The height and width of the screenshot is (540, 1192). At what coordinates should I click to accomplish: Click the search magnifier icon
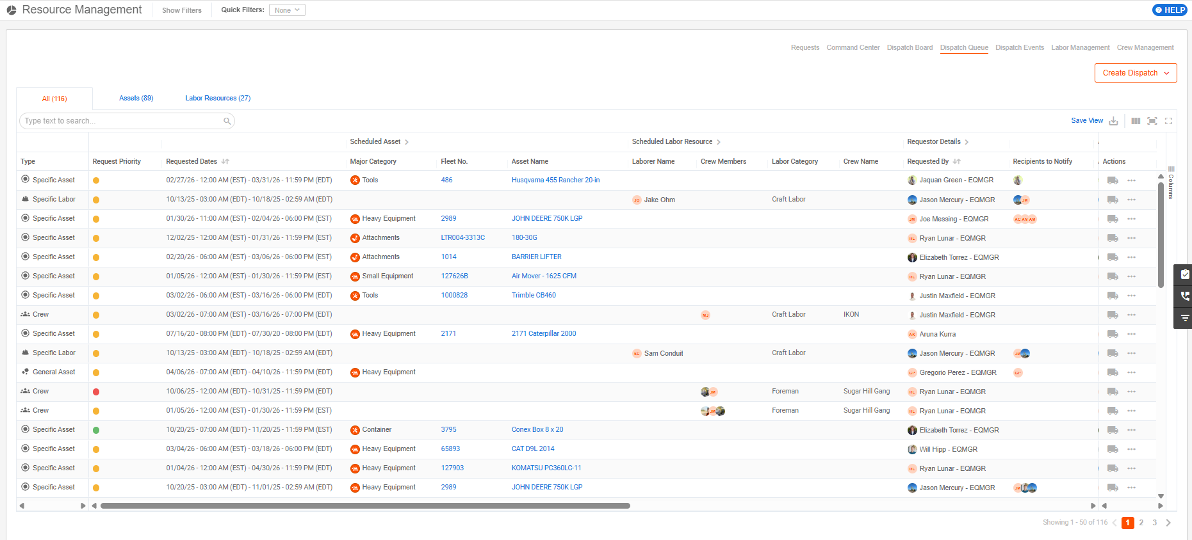coord(227,121)
